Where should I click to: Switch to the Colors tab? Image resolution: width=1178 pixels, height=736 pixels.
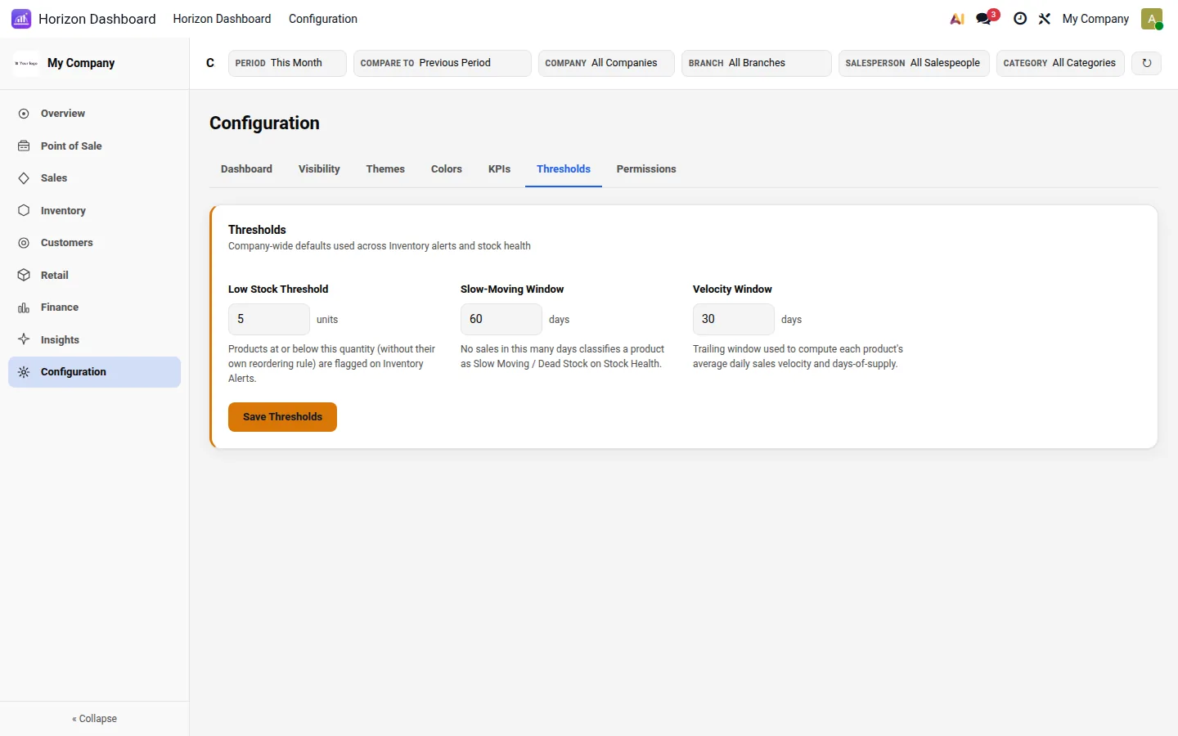coord(447,169)
